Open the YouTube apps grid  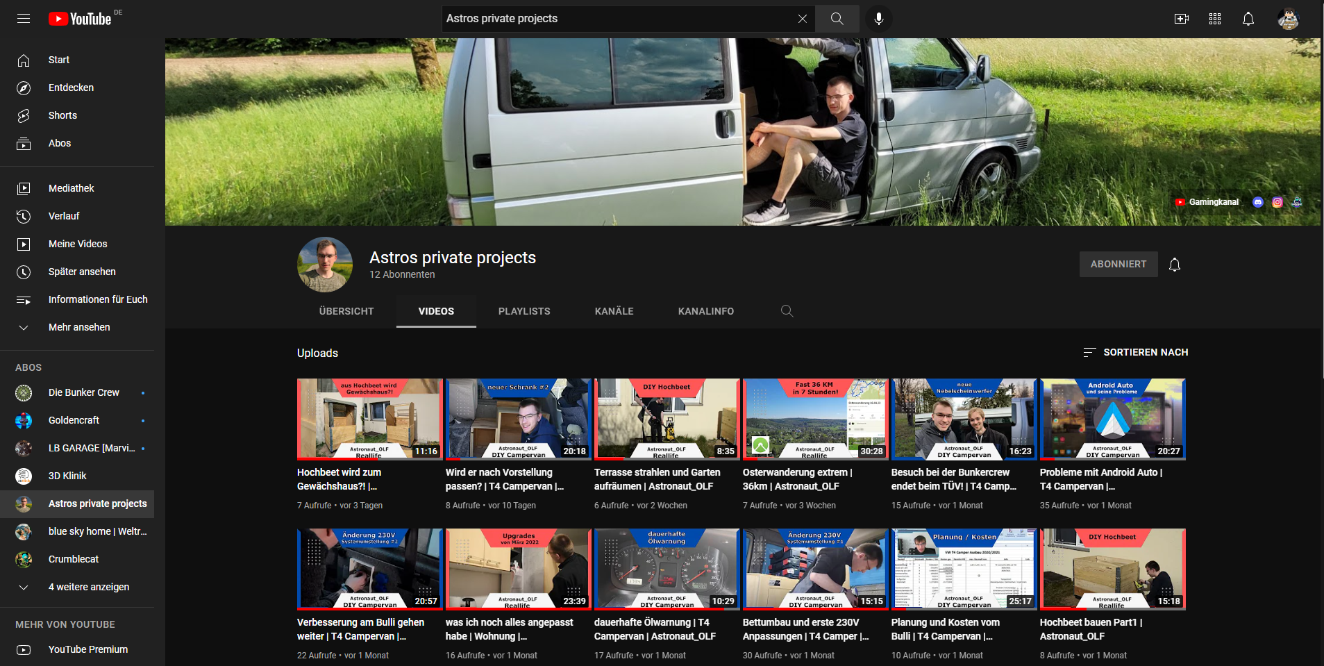1214,19
